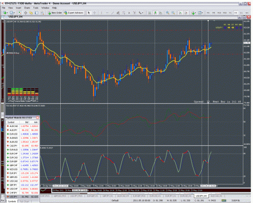
Task: Select USDCHF row in Market Watch
Action: [x=22, y=189]
